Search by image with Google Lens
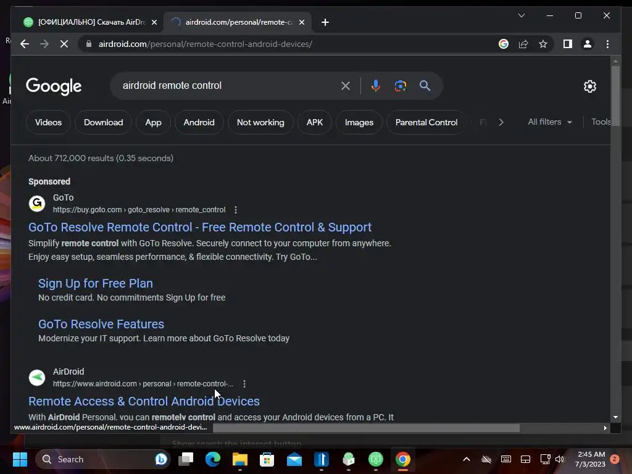This screenshot has height=474, width=632. pos(400,85)
